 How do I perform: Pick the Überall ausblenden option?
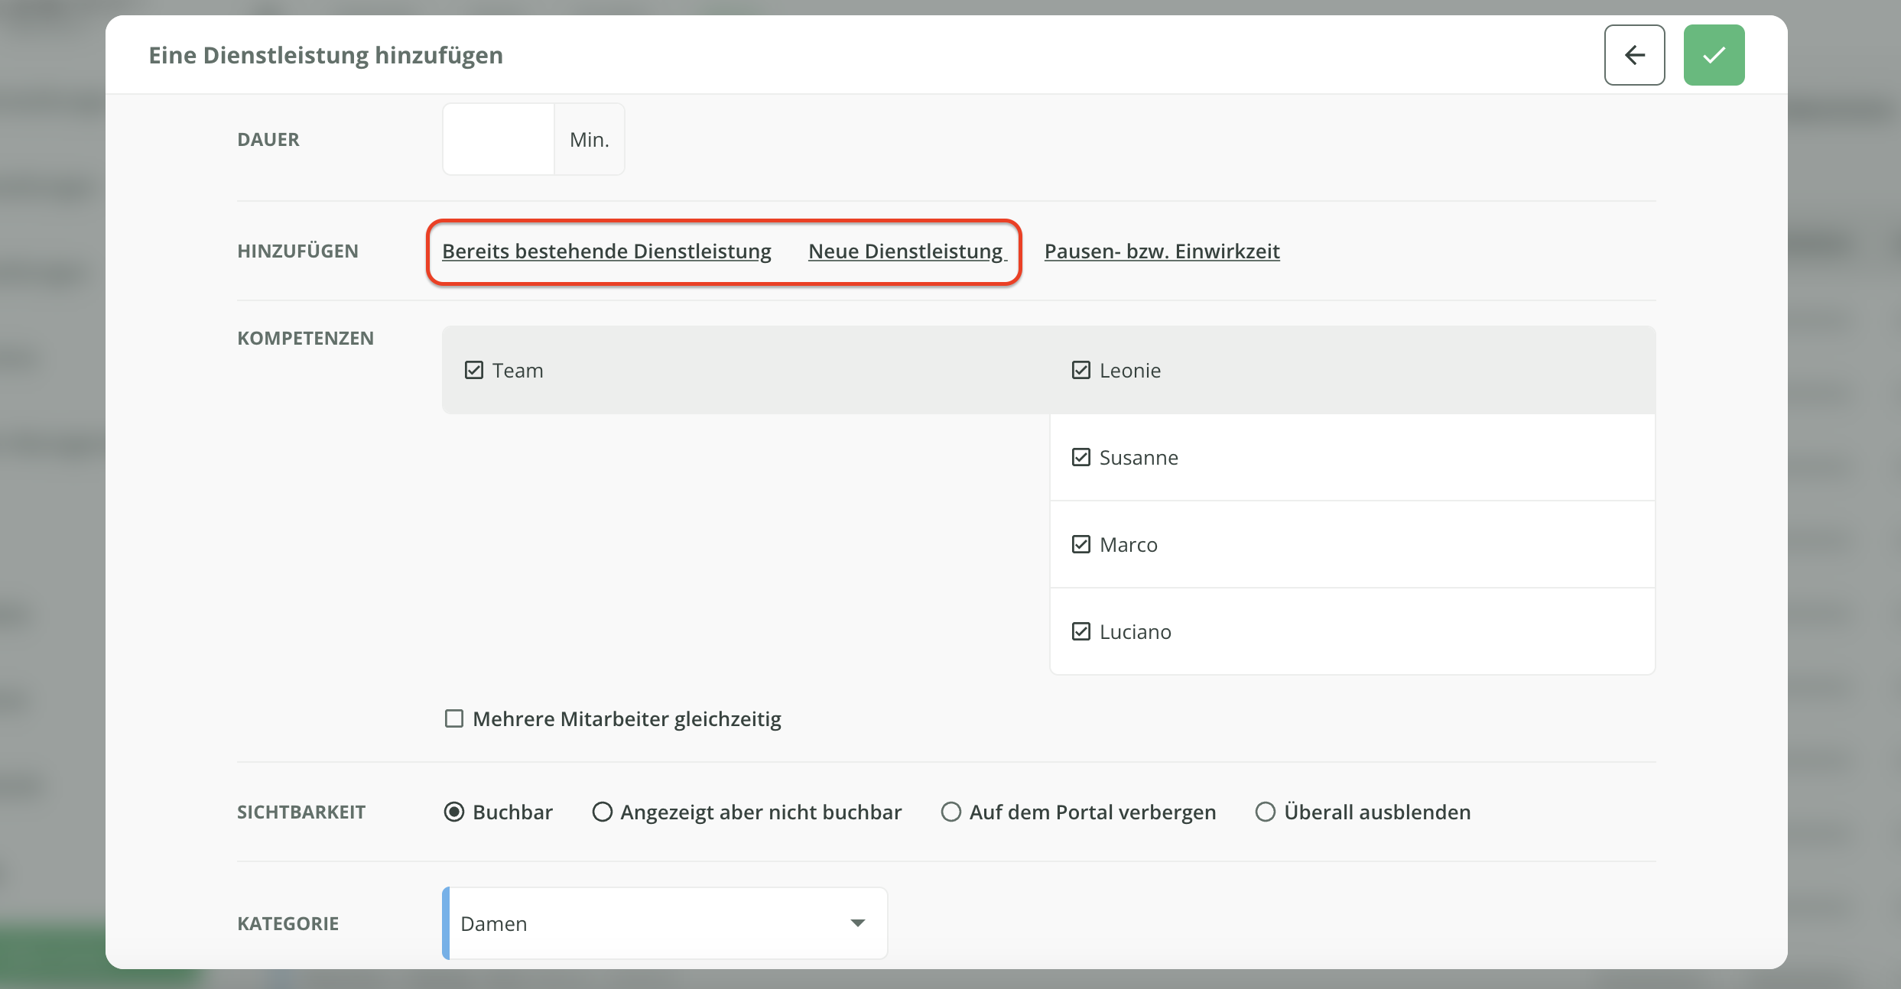[x=1266, y=812]
